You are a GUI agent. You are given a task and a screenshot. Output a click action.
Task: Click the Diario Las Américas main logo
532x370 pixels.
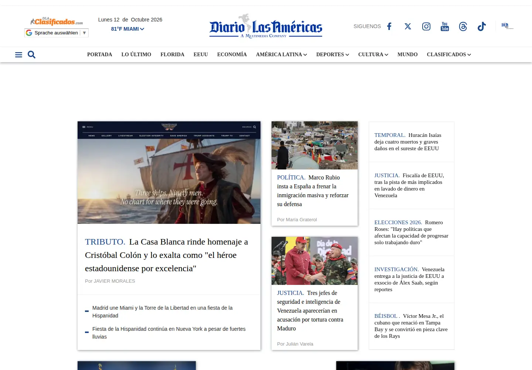pos(266,26)
